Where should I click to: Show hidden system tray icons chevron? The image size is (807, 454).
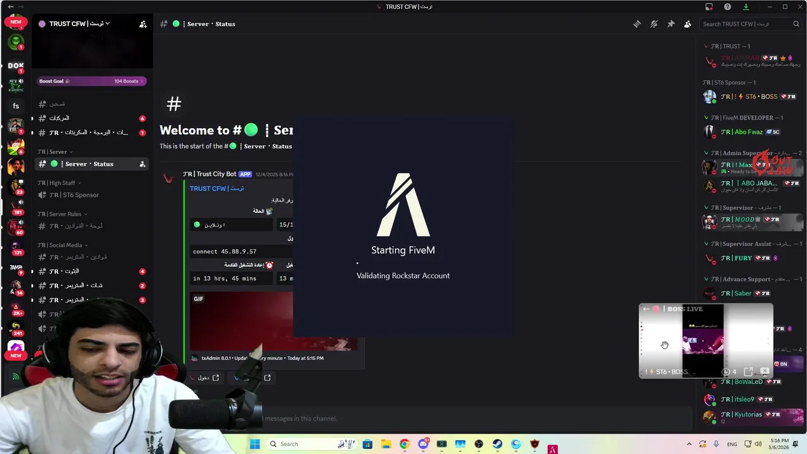689,444
